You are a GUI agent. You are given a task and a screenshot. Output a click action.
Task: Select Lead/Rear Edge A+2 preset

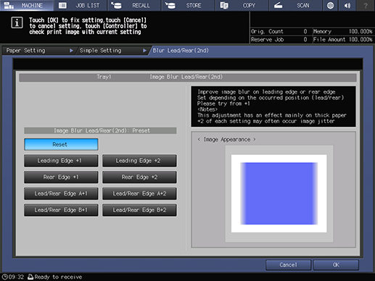click(x=139, y=193)
